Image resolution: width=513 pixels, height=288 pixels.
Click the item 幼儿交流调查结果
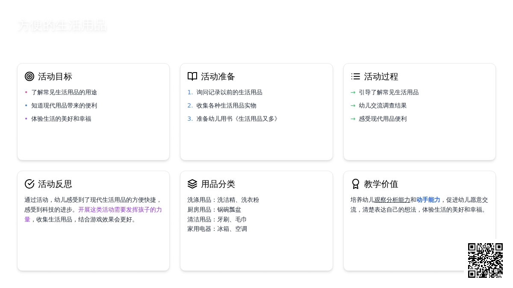[383, 105]
